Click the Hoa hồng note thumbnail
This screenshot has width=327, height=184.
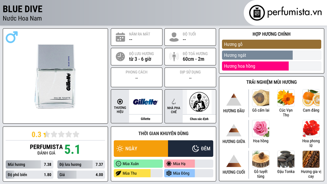coord(261,129)
